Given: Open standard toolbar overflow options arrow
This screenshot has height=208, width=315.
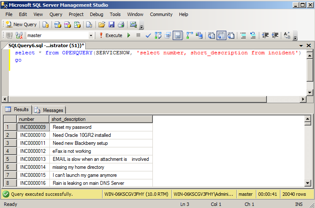Looking at the screenshot, I should (141, 26).
